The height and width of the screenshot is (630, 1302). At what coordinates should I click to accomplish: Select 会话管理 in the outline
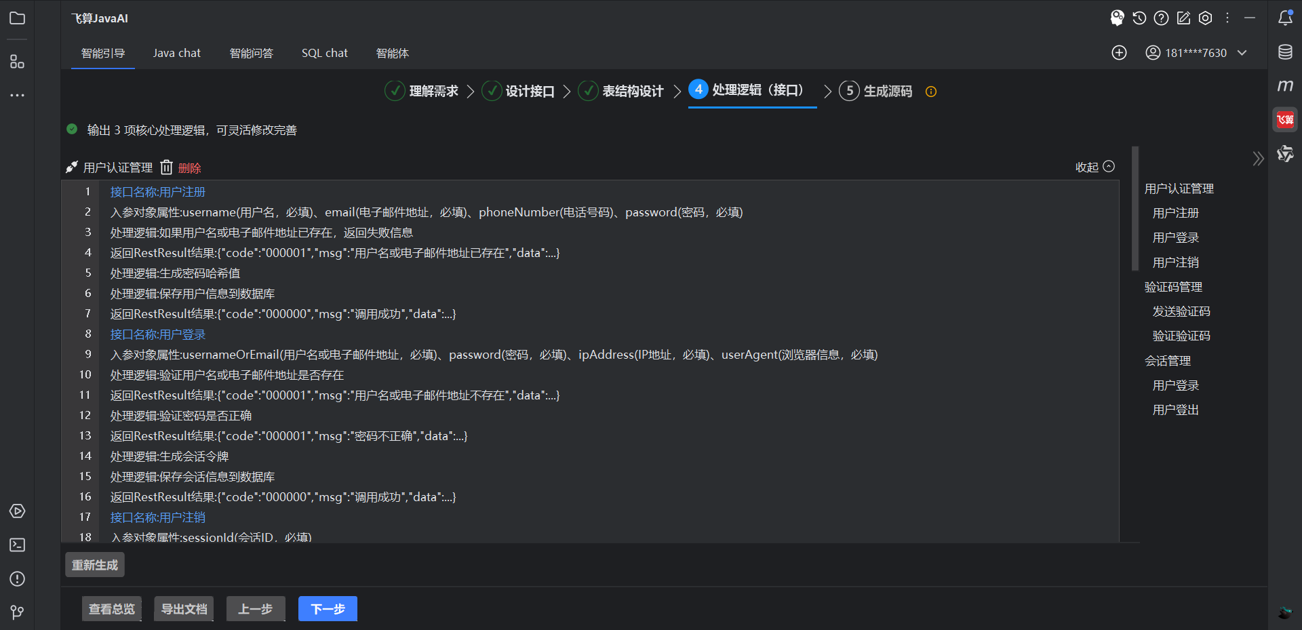tap(1168, 361)
